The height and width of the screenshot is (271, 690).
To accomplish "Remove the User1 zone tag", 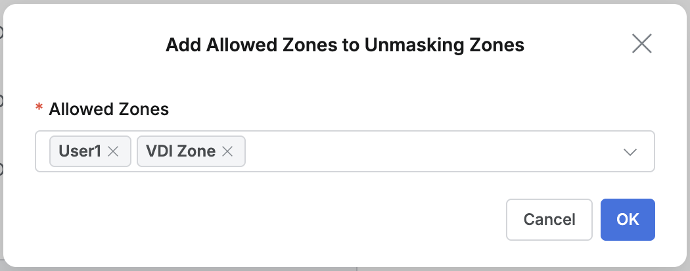I will pos(113,151).
